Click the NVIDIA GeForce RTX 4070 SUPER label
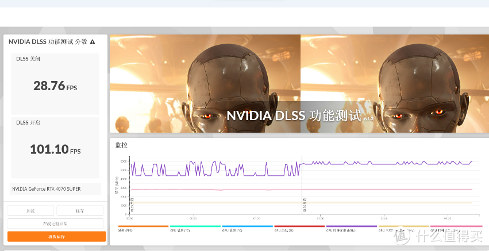This screenshot has height=251, width=489. [x=47, y=189]
